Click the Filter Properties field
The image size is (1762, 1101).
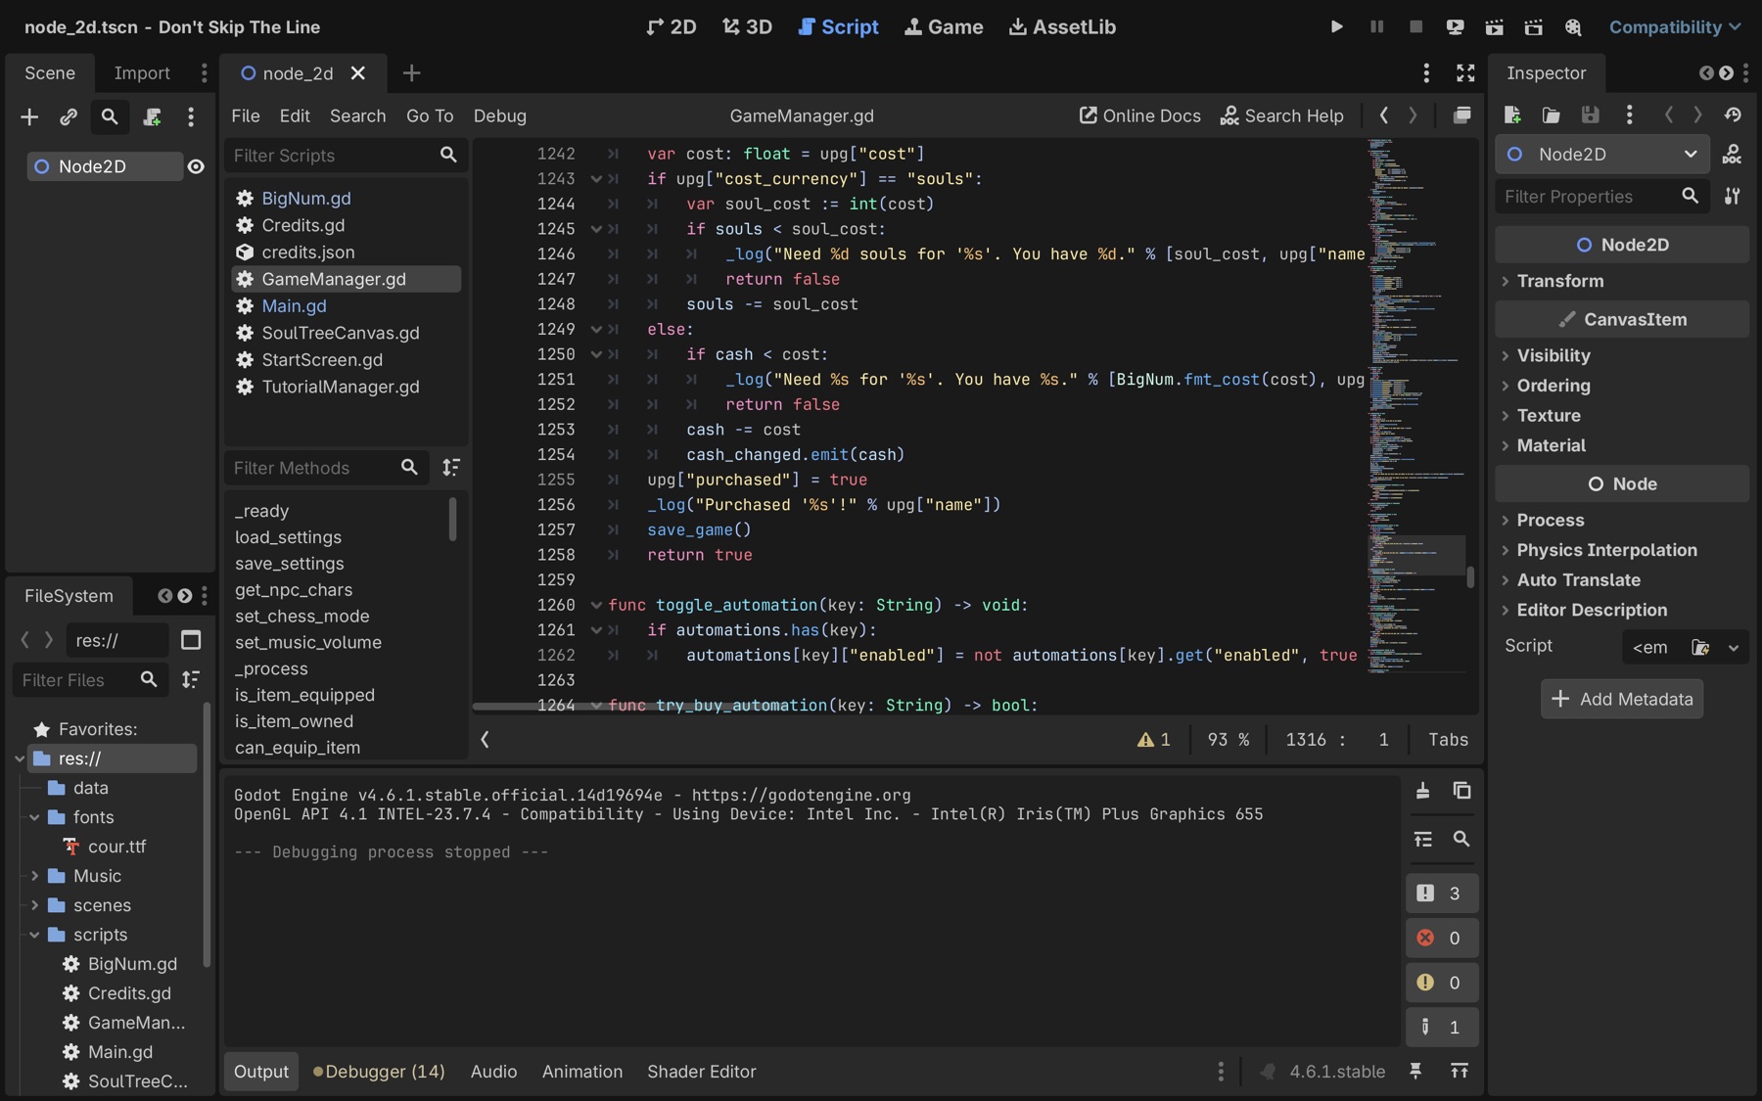click(x=1601, y=197)
